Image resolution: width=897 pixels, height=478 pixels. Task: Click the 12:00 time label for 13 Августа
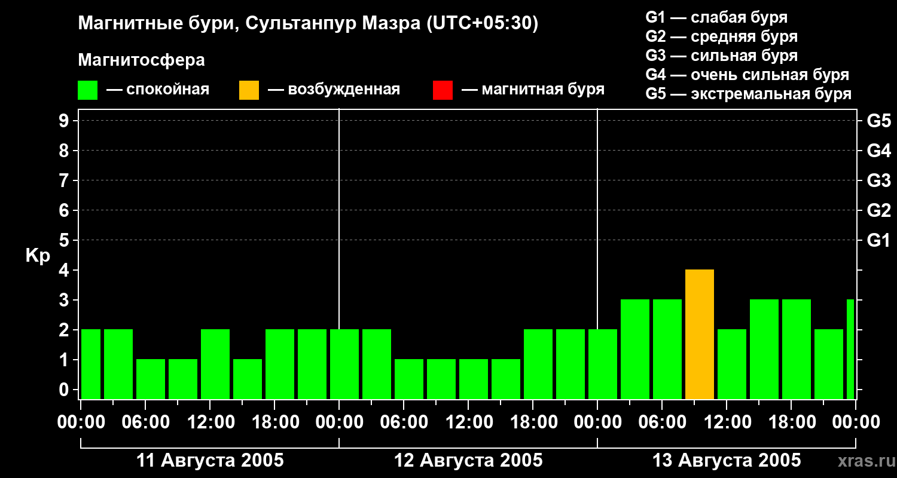point(727,422)
